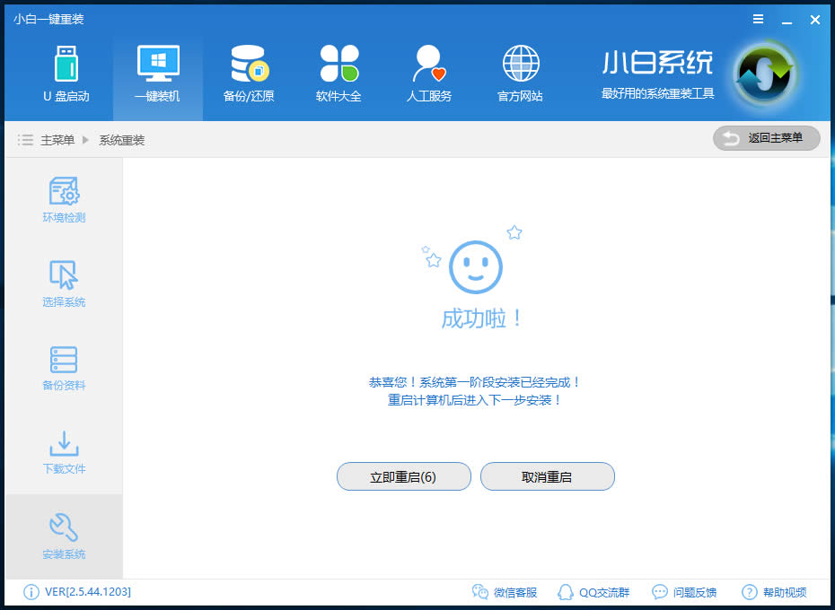Image resolution: width=835 pixels, height=610 pixels.
Task: Click 立即重启 to restart now
Action: click(403, 476)
